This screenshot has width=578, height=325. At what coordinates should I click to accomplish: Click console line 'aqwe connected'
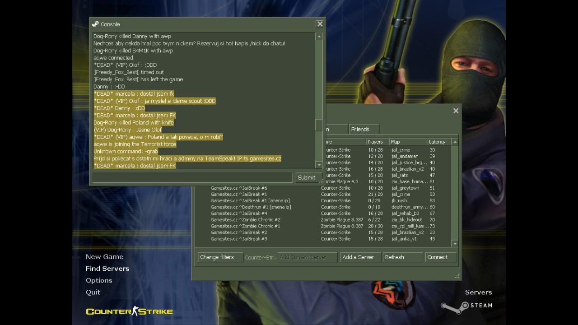113,58
